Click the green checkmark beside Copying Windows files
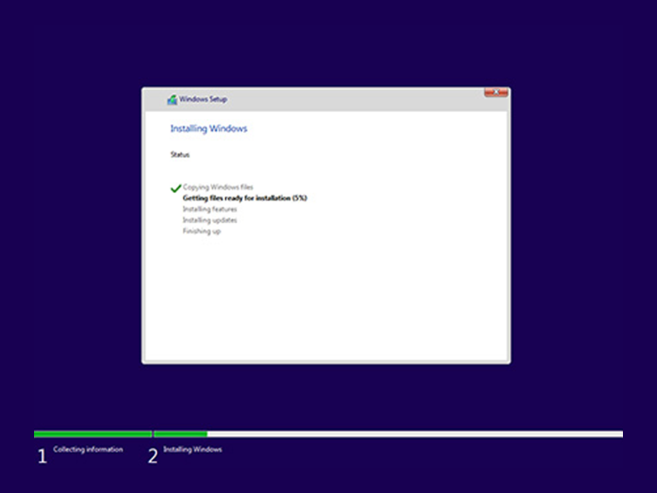 tap(175, 188)
